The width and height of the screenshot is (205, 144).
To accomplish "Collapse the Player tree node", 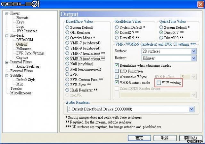I will tap(7, 13).
